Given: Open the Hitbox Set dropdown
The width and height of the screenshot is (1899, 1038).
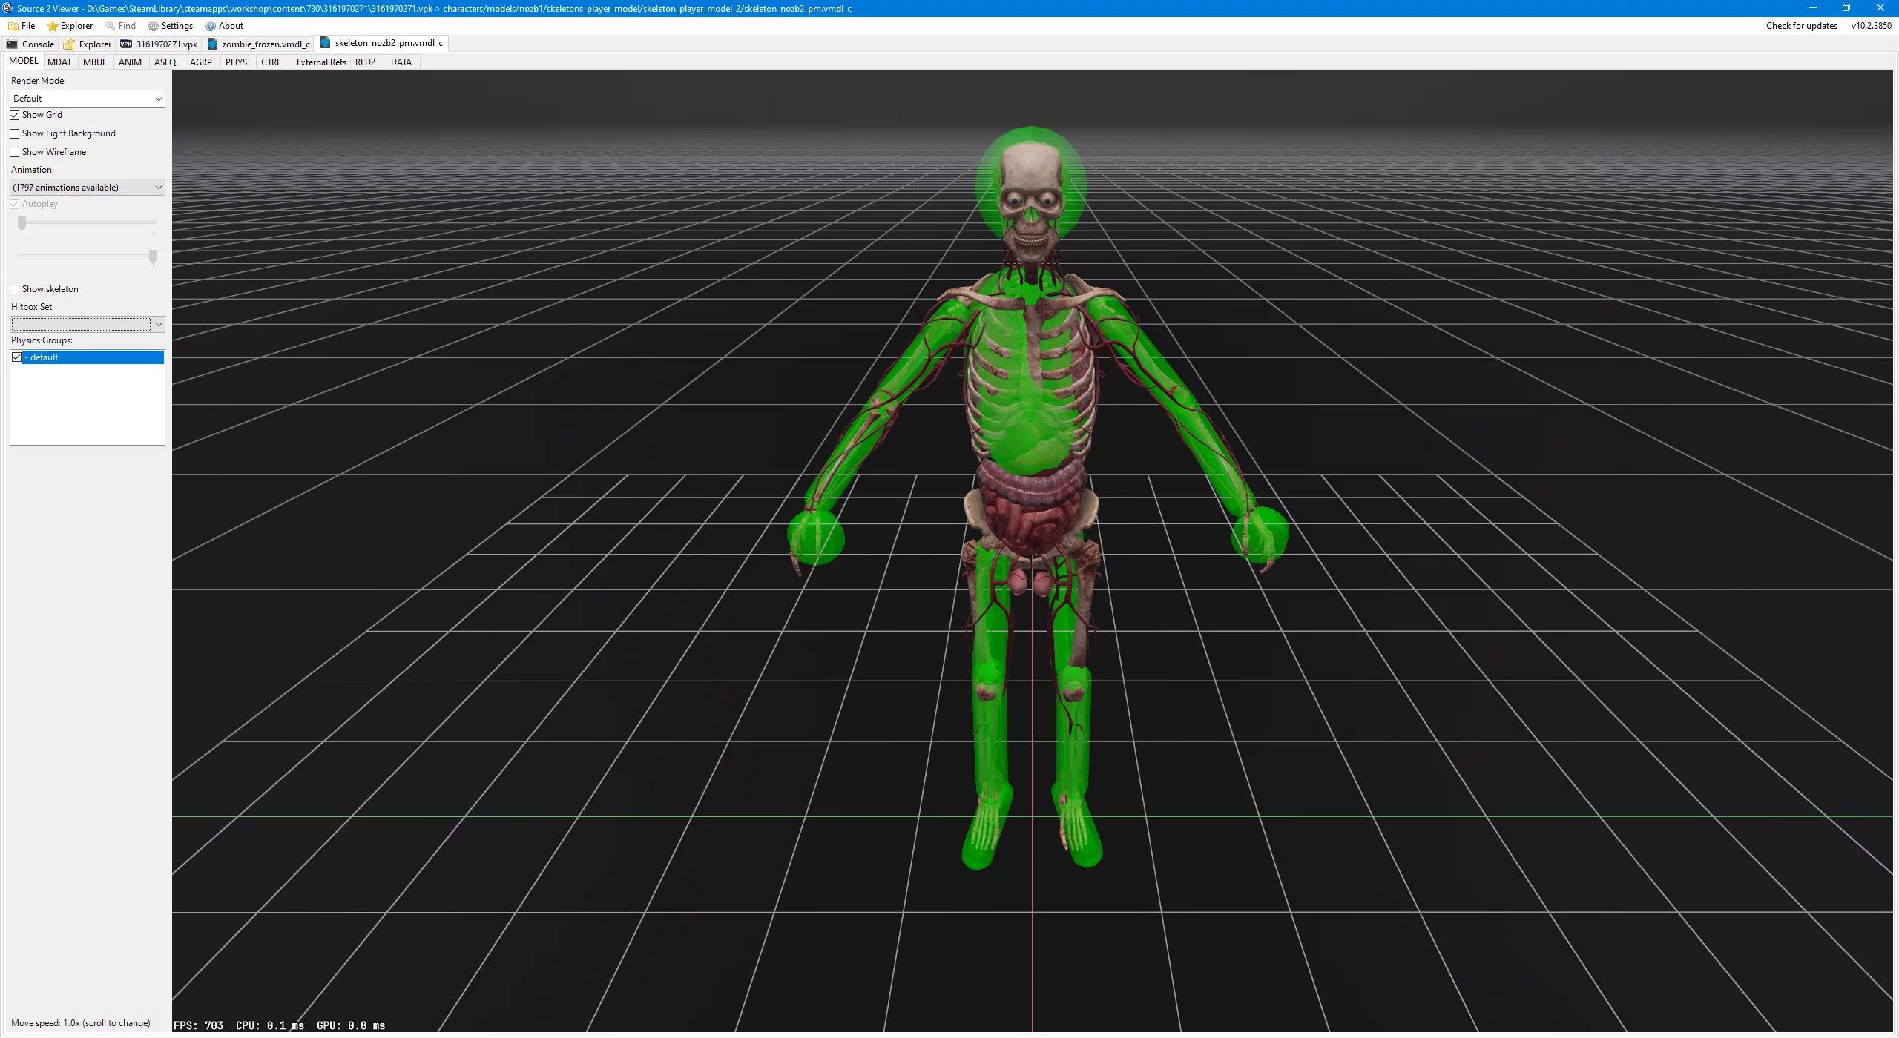Looking at the screenshot, I should pyautogui.click(x=158, y=324).
